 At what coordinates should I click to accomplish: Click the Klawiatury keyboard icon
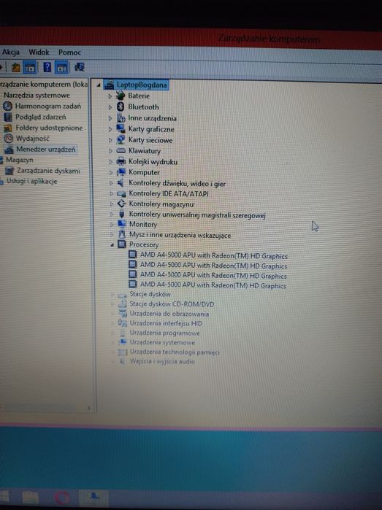[x=121, y=150]
